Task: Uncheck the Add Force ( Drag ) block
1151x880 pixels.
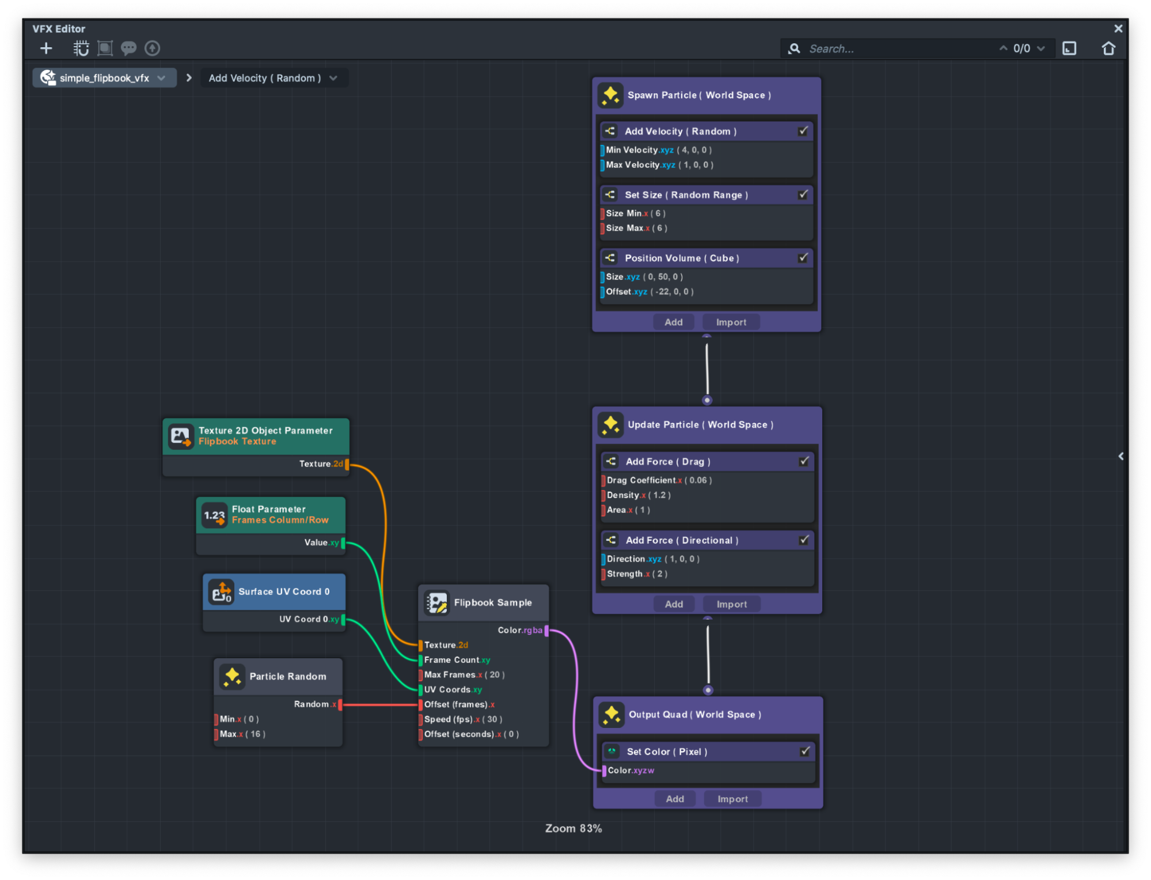Action: coord(804,461)
